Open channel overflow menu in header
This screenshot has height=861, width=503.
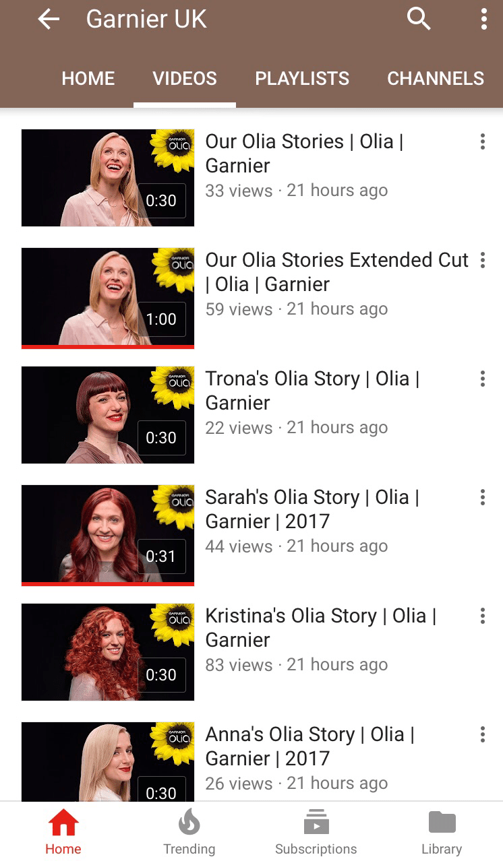483,19
